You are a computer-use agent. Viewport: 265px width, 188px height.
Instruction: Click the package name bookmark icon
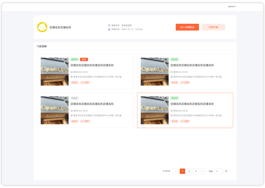(x=109, y=25)
